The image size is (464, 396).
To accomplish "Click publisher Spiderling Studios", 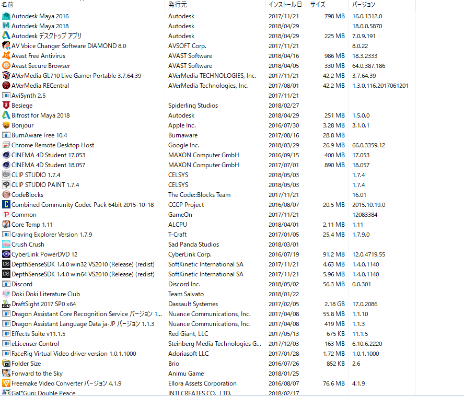I will [x=193, y=106].
